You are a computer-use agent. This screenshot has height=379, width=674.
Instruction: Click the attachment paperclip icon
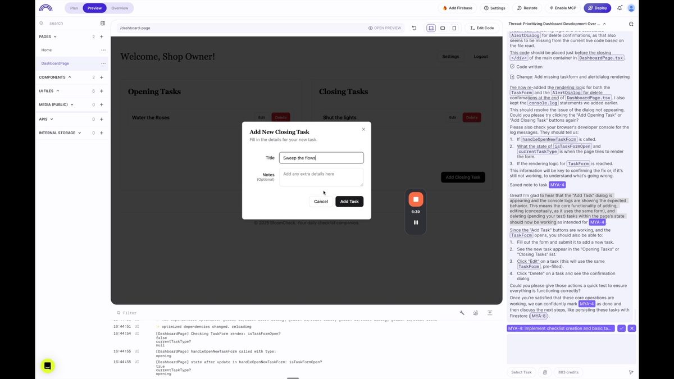click(x=545, y=372)
